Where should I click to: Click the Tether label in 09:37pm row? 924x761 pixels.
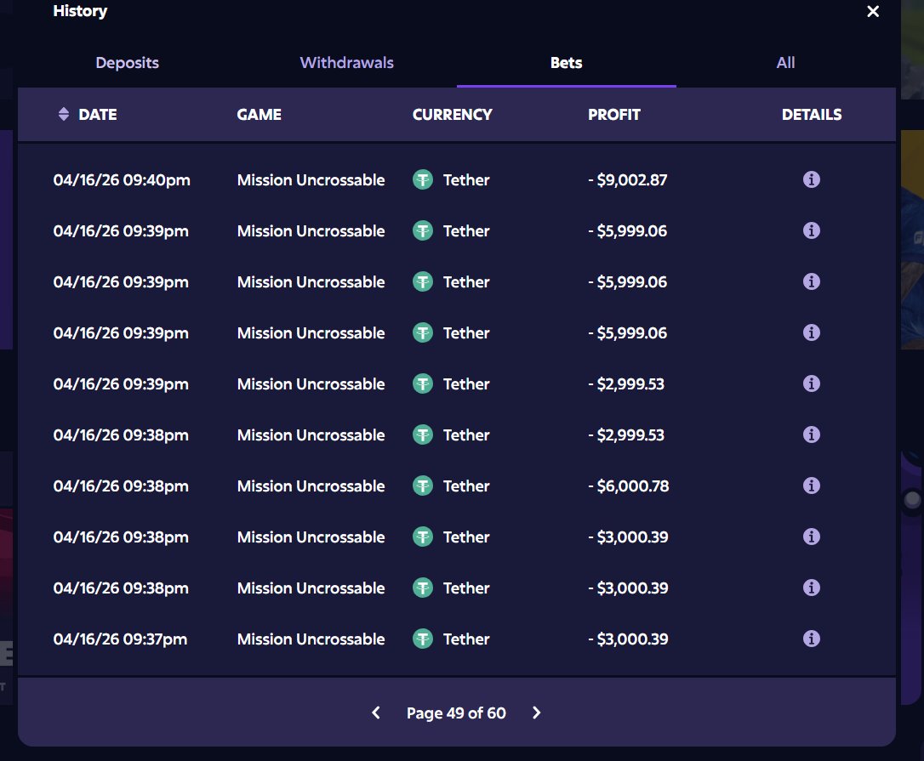pyautogui.click(x=466, y=639)
